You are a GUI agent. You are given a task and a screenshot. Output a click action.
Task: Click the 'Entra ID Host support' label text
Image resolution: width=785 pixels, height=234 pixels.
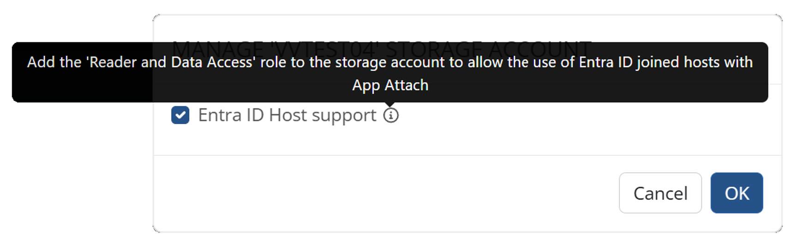(x=287, y=115)
